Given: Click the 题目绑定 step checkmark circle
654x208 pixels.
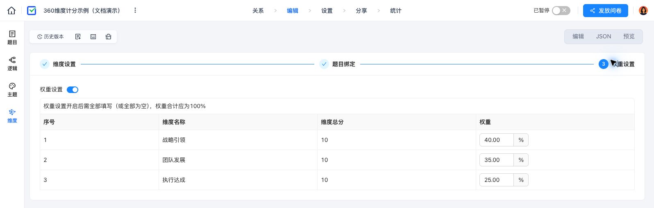Looking at the screenshot, I should coord(324,64).
